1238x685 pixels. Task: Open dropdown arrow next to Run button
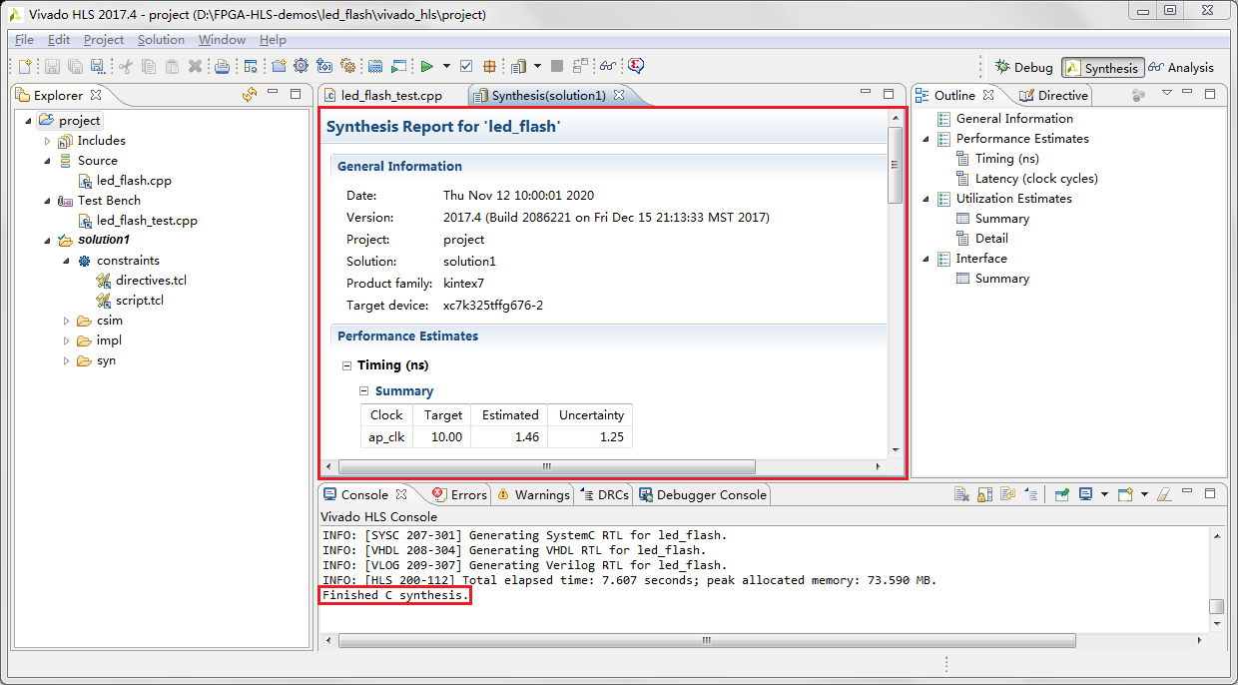coord(446,67)
